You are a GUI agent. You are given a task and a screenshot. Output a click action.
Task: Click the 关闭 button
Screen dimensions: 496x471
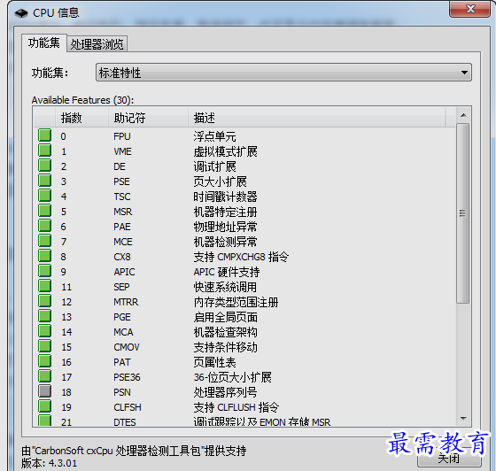[449, 459]
